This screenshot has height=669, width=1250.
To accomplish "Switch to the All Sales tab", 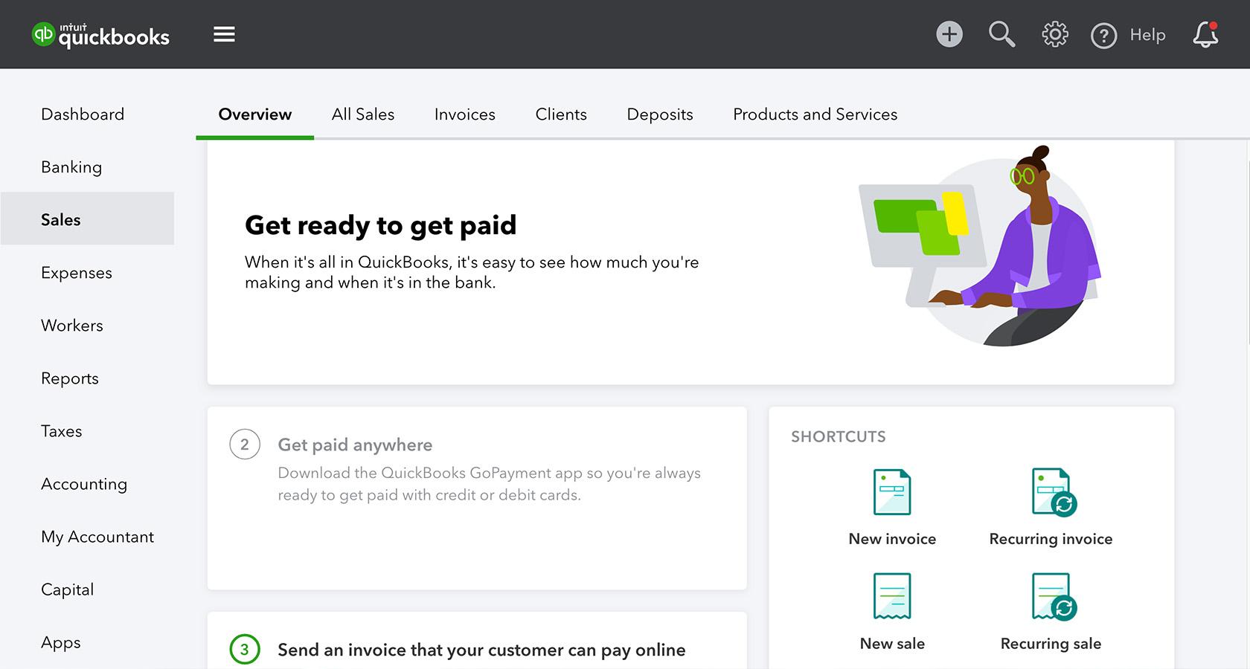I will [x=363, y=114].
